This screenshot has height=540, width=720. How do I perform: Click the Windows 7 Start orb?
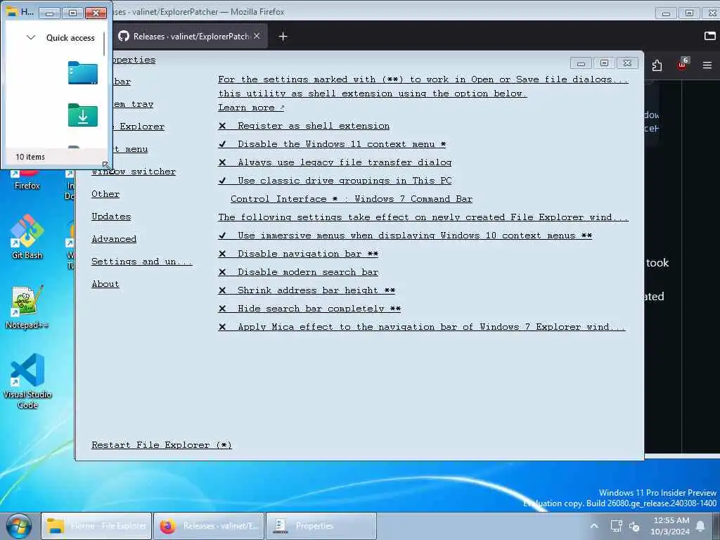(x=19, y=526)
